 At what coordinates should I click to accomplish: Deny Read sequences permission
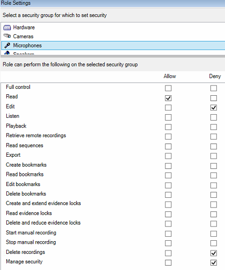pyautogui.click(x=213, y=146)
